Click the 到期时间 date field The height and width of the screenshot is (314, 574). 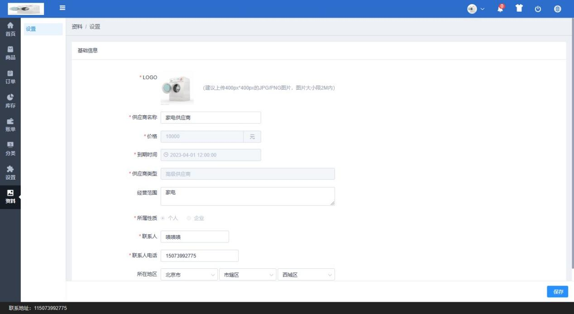click(211, 155)
